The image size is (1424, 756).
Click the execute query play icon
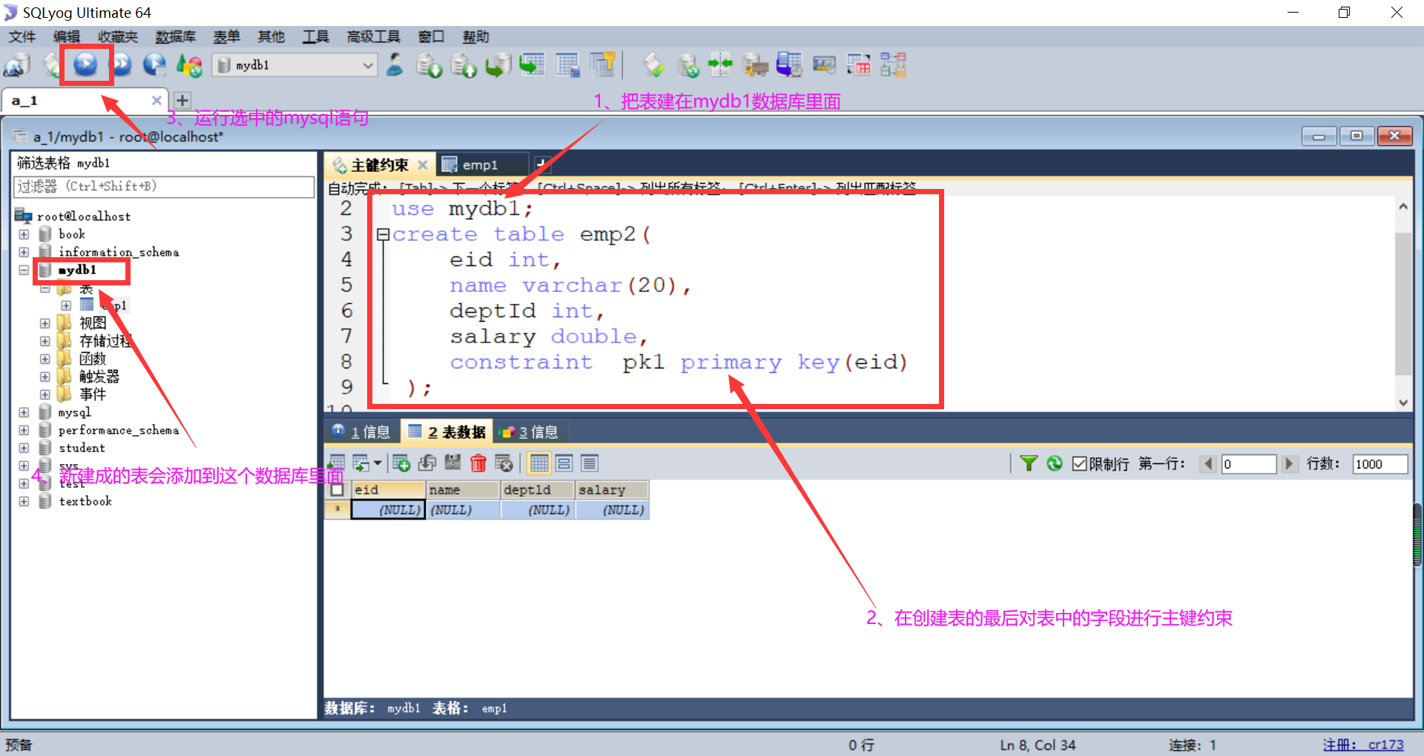pos(86,65)
